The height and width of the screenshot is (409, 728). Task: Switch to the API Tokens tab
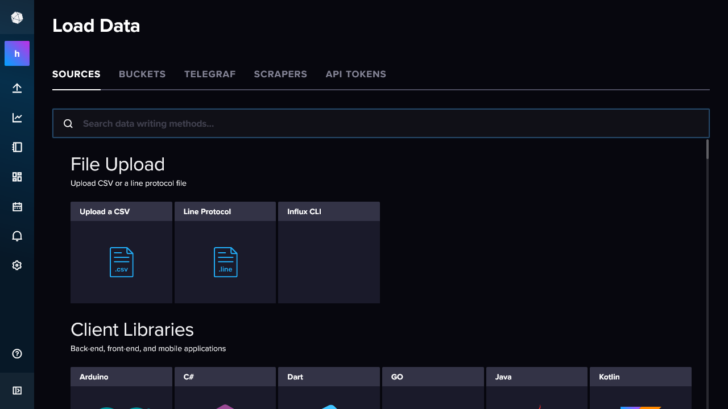(x=355, y=74)
